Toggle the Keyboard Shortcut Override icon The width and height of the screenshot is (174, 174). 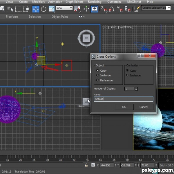[94, 9]
